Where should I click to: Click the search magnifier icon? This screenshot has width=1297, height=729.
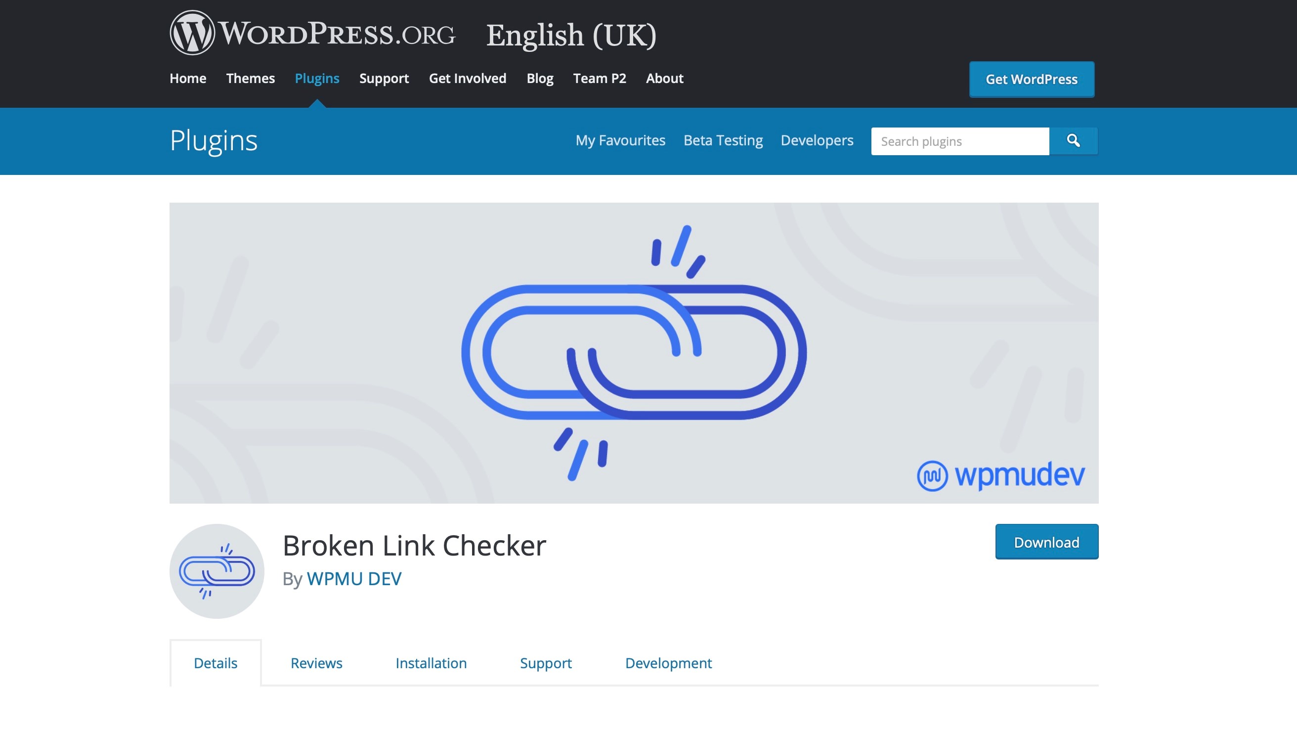[1074, 141]
